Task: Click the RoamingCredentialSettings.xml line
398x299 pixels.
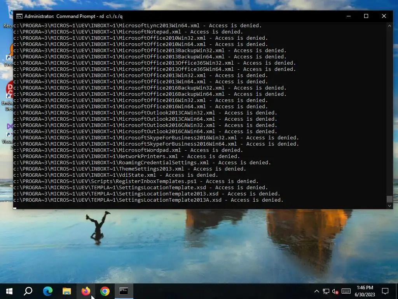Action: 142,162
